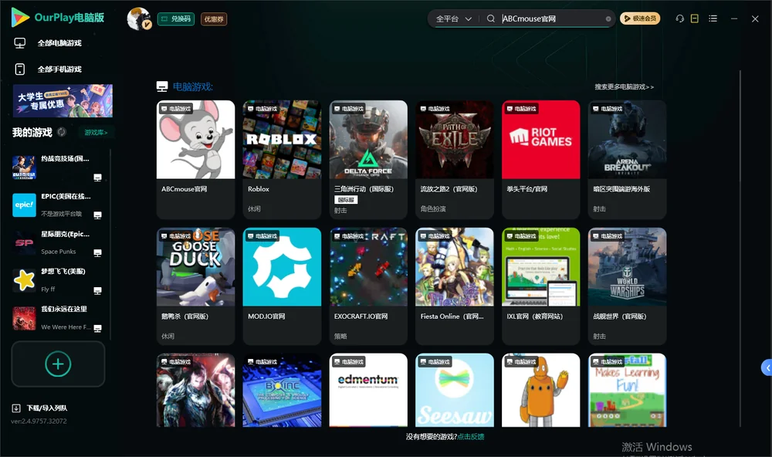Expand the 全平台 platform dropdown
This screenshot has width=772, height=457.
coord(453,19)
